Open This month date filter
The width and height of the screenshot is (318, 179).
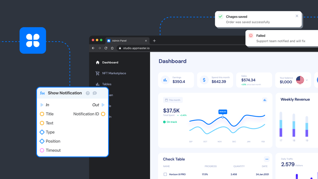[x=173, y=100]
